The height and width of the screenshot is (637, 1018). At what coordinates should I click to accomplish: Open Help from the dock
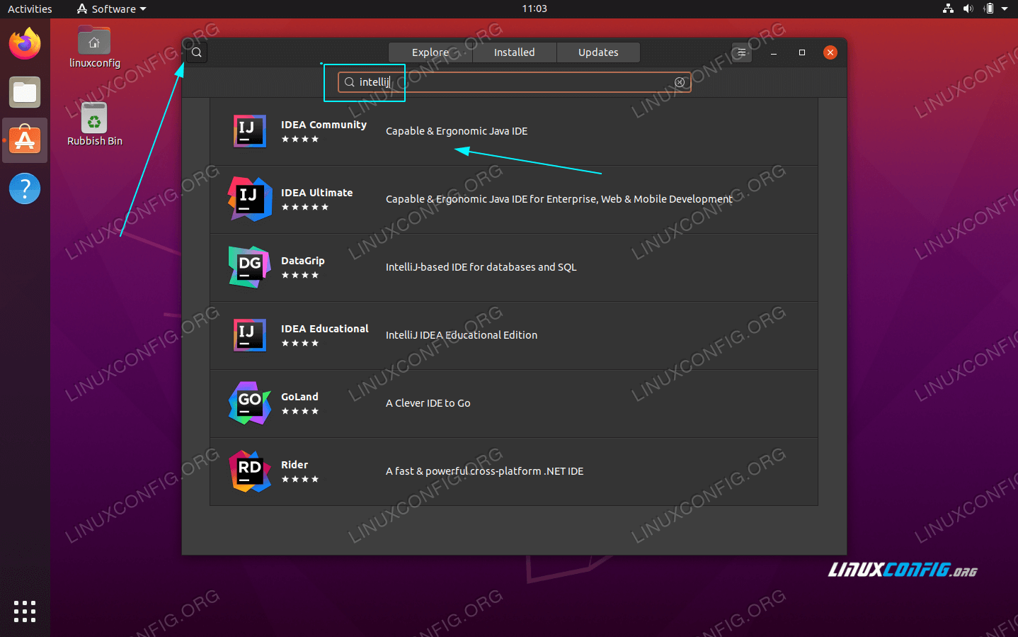(x=25, y=188)
